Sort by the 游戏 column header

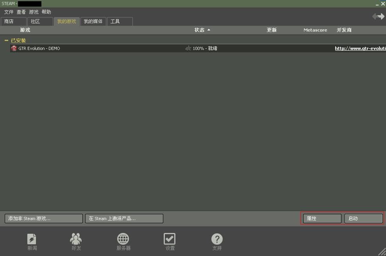(25, 30)
